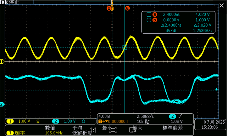Click the 頻率 measurement label
This screenshot has height=136, width=227.
[x=20, y=133]
